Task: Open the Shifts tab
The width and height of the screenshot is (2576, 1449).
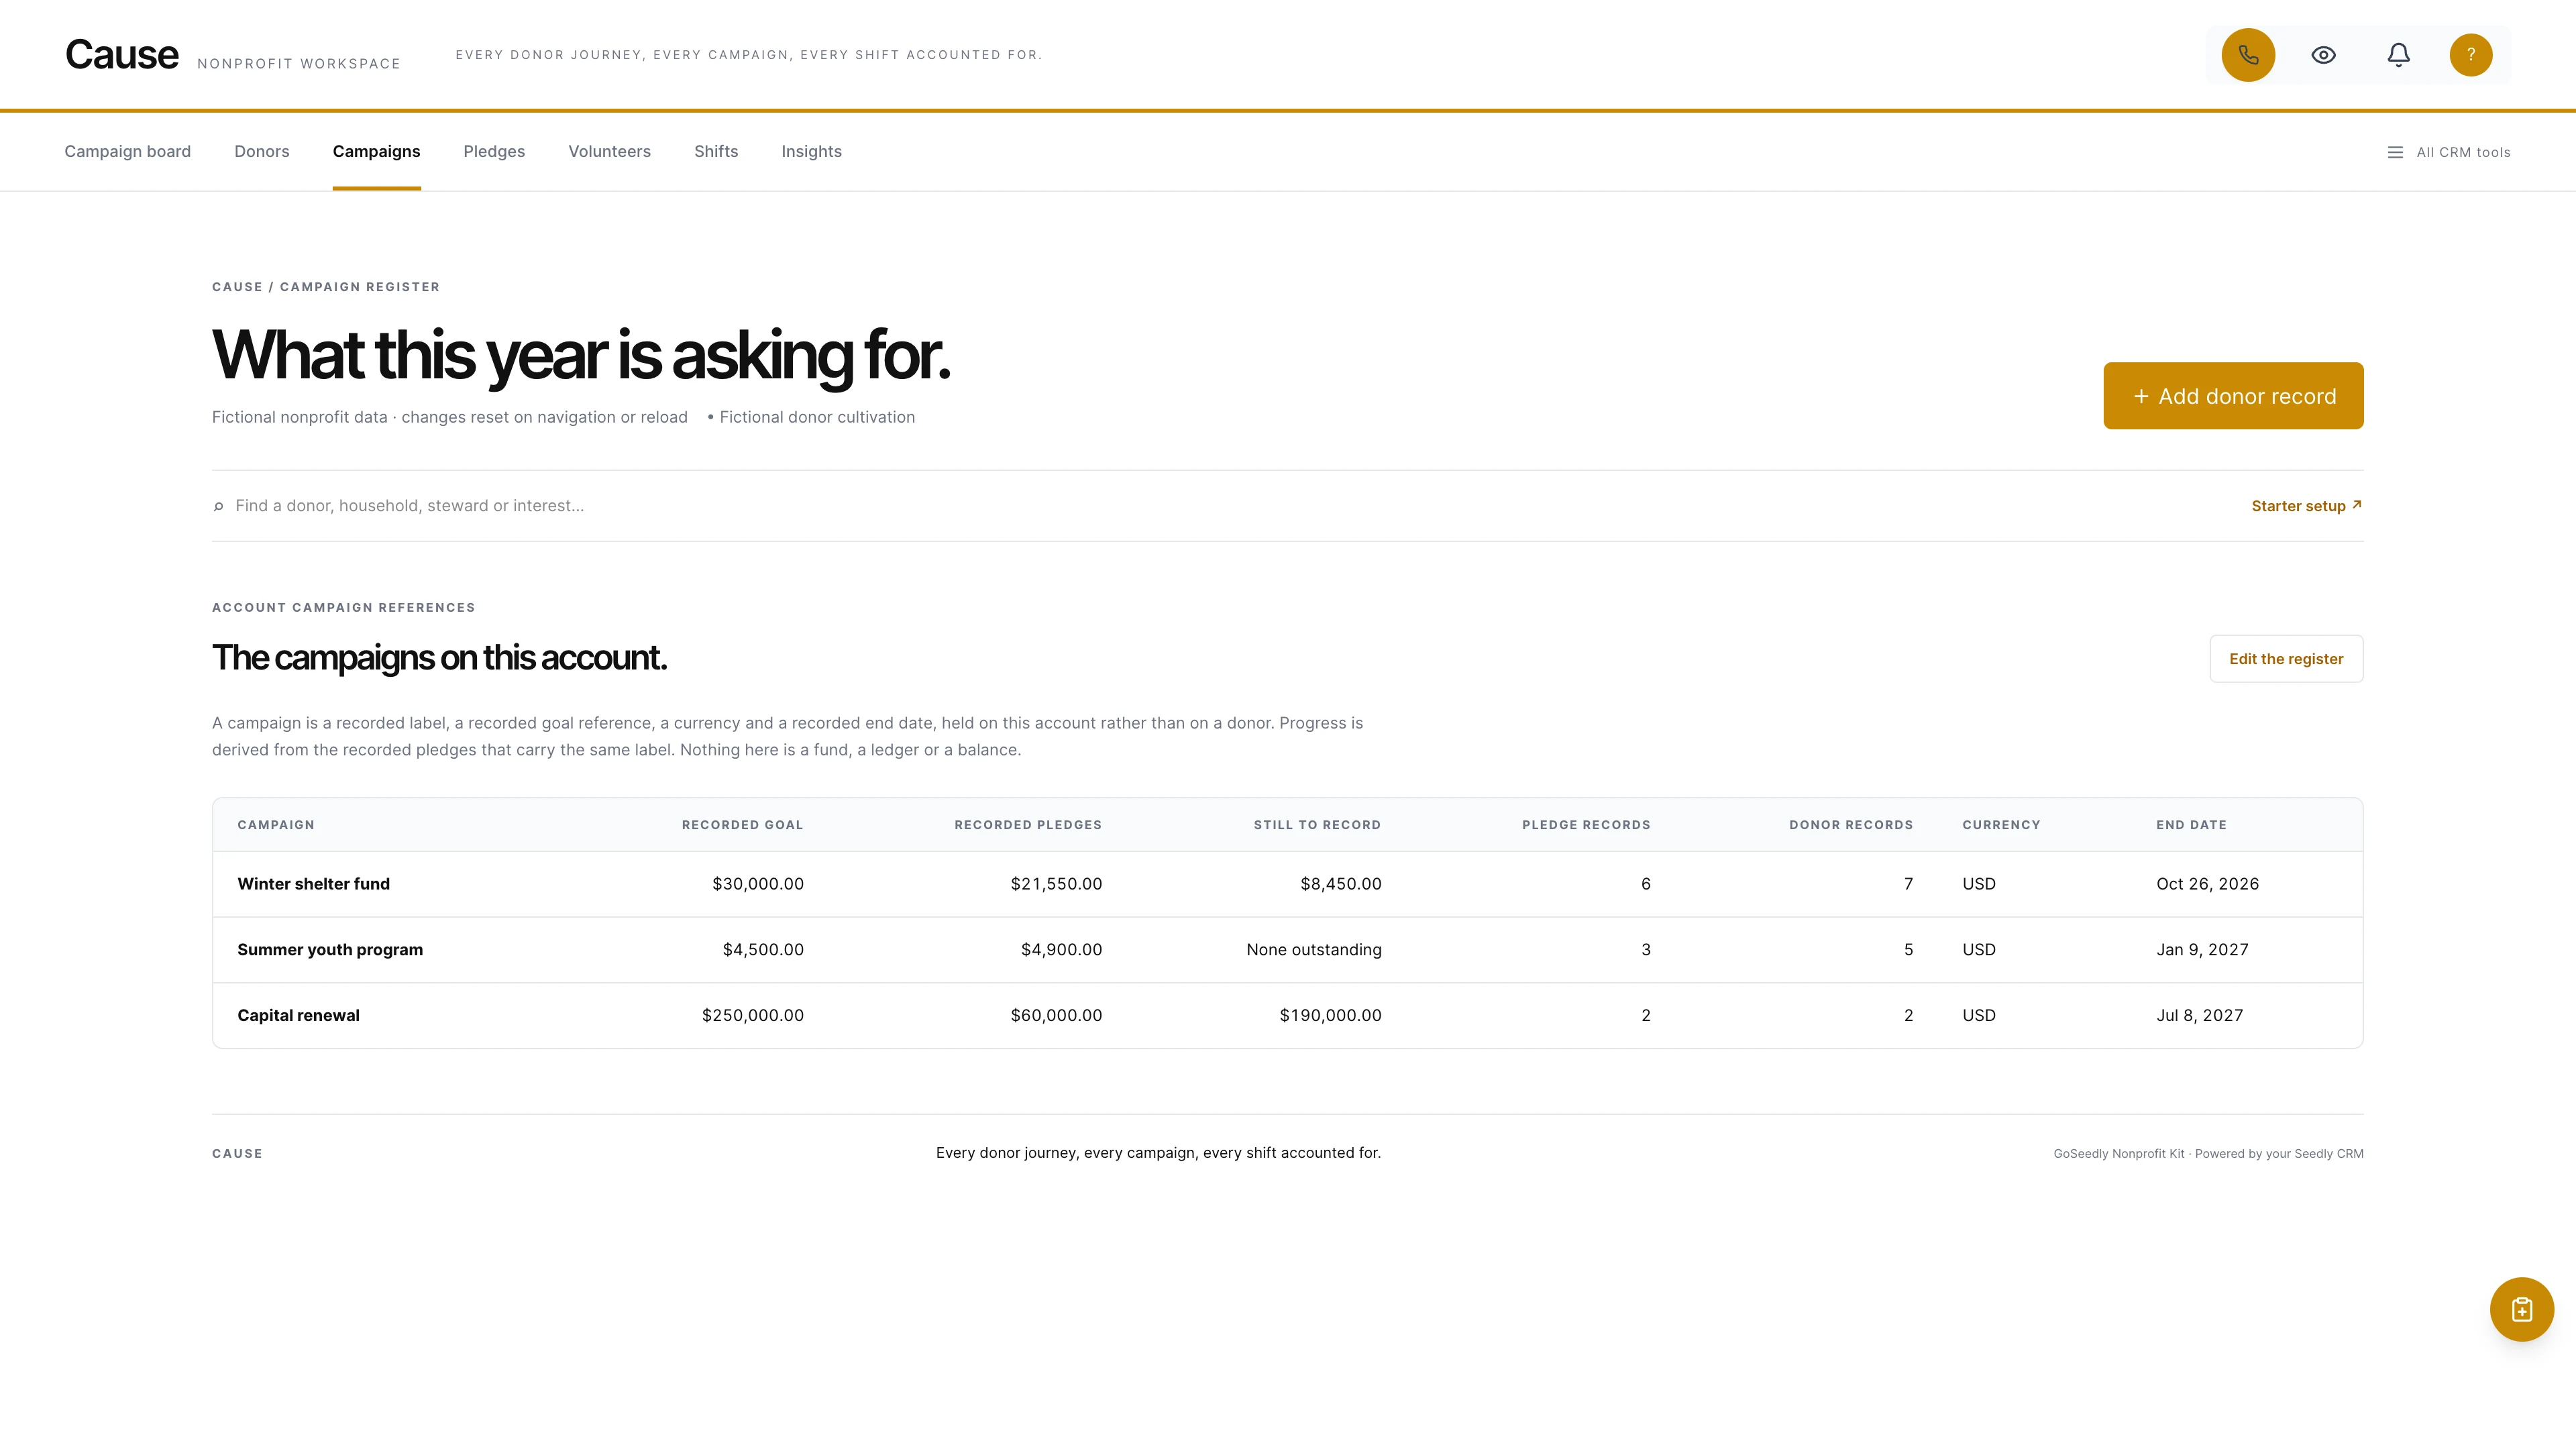Action: (x=716, y=151)
